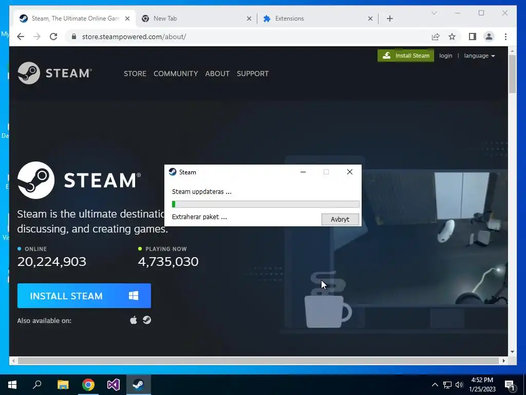Select the Steam store tab
Viewport: 526px width, 395px height.
tap(74, 19)
